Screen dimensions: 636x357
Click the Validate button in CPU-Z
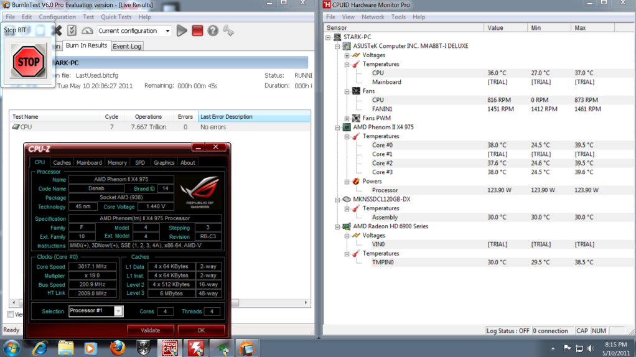[x=151, y=330]
